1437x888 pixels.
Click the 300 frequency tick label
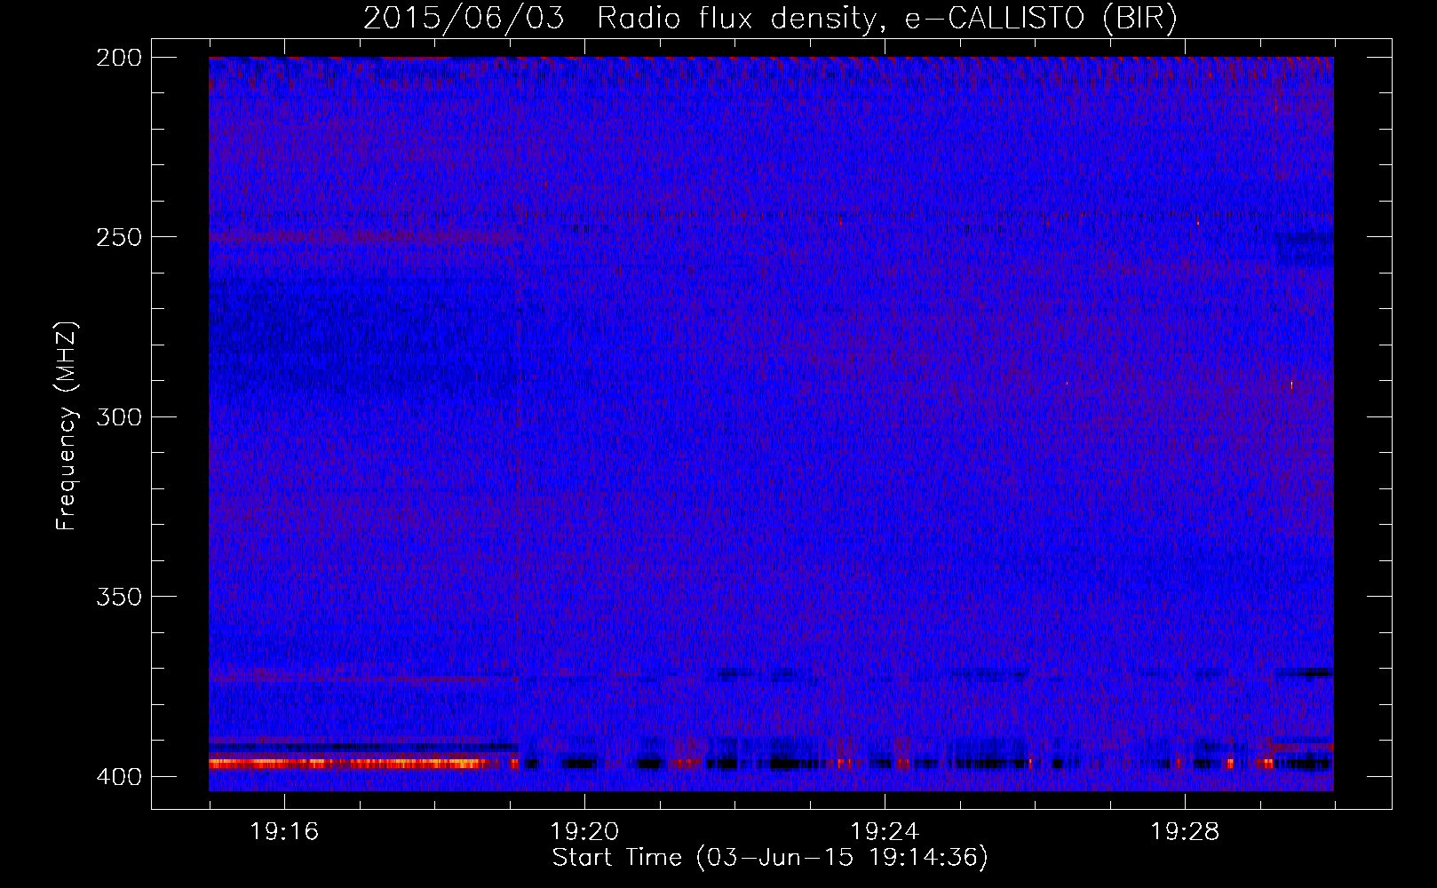(x=119, y=417)
